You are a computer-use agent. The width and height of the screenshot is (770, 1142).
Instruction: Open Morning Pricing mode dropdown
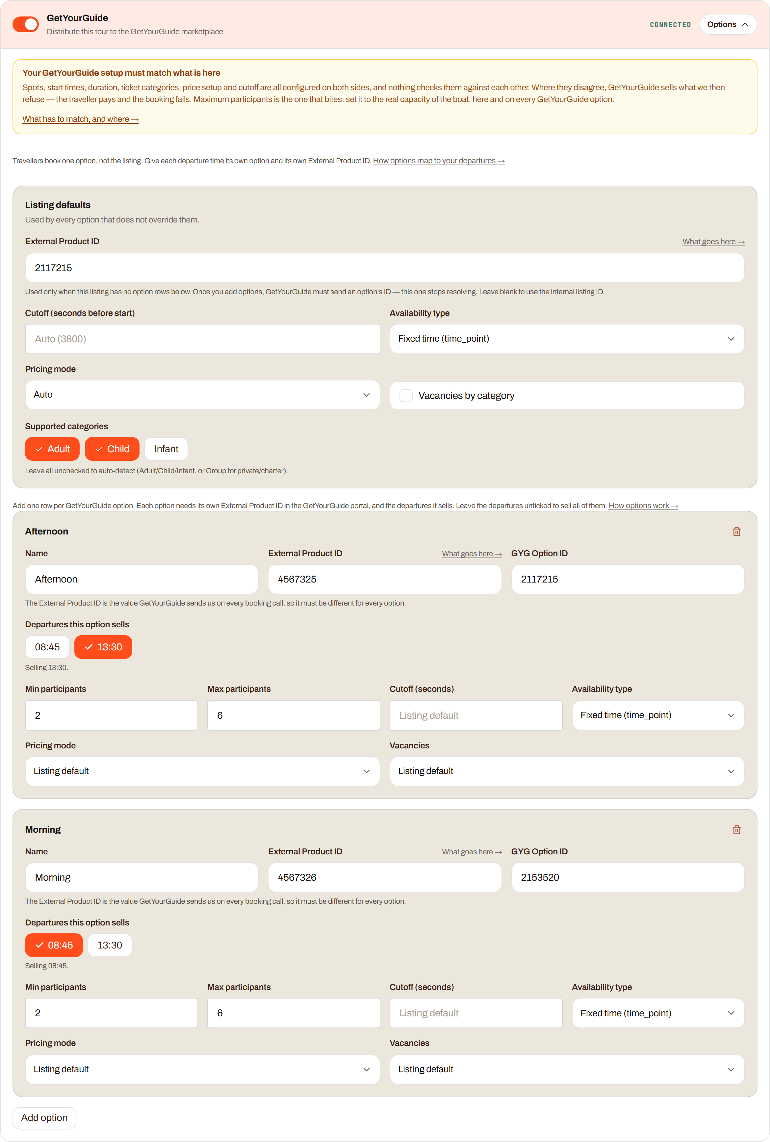click(x=202, y=1069)
